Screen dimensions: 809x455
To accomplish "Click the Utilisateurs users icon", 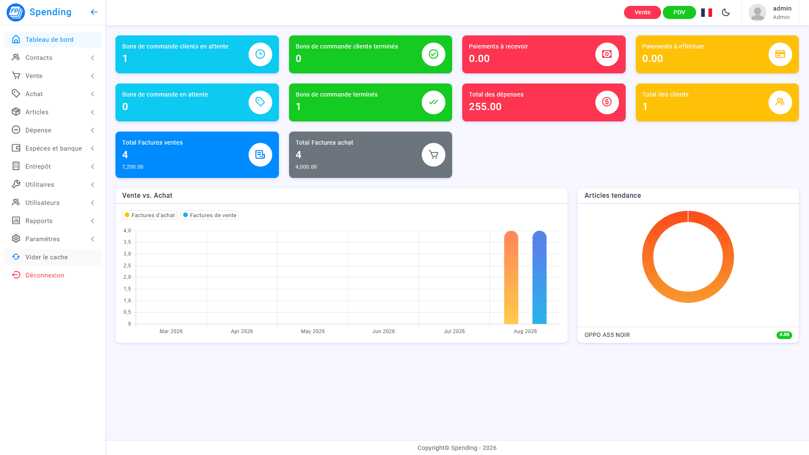I will click(16, 202).
